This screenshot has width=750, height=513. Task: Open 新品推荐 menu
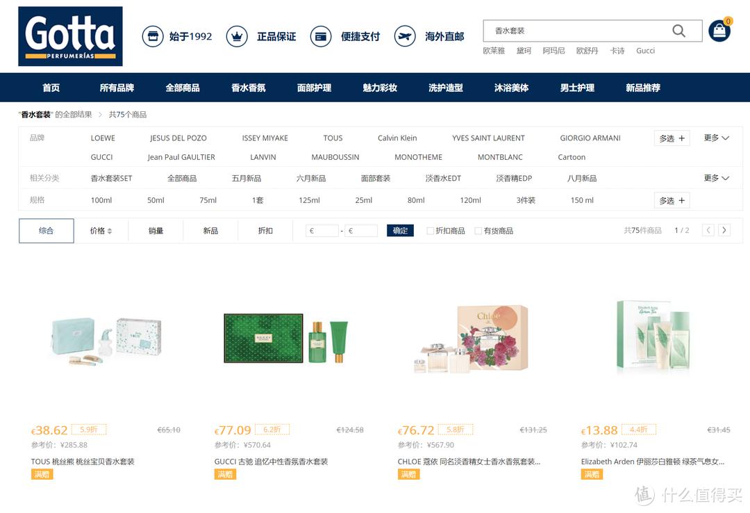point(643,88)
